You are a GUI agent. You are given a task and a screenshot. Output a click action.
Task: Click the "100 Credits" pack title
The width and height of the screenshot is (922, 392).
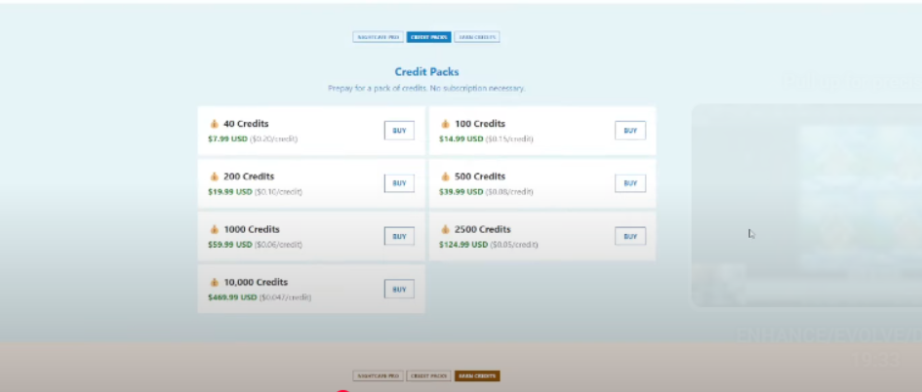click(x=480, y=124)
